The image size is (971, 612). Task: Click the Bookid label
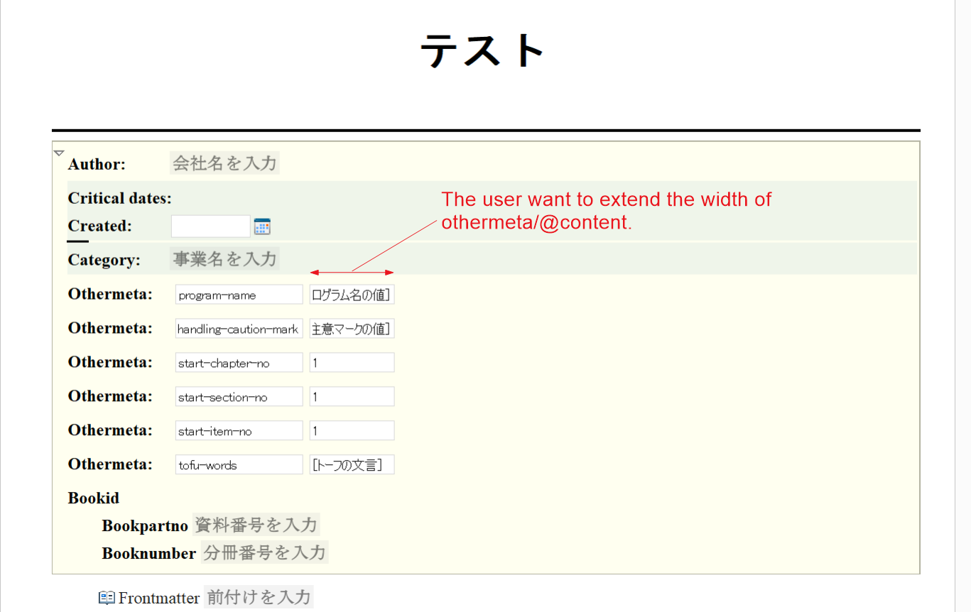[94, 498]
